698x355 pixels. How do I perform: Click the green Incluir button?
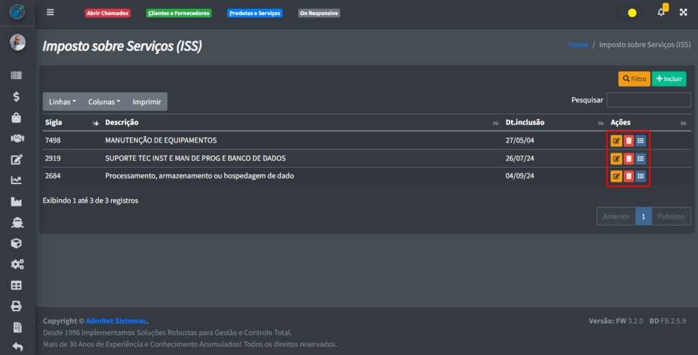tap(669, 79)
